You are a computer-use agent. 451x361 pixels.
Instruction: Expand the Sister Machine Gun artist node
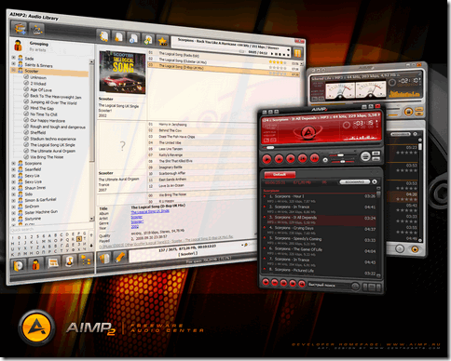pyautogui.click(x=13, y=212)
